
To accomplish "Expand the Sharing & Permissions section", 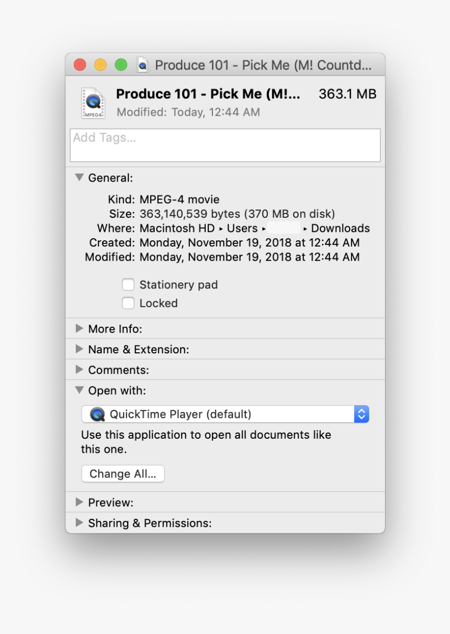I will click(x=79, y=522).
